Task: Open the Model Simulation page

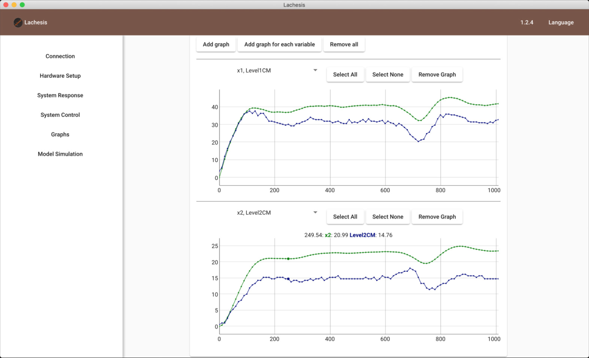Action: pyautogui.click(x=60, y=154)
